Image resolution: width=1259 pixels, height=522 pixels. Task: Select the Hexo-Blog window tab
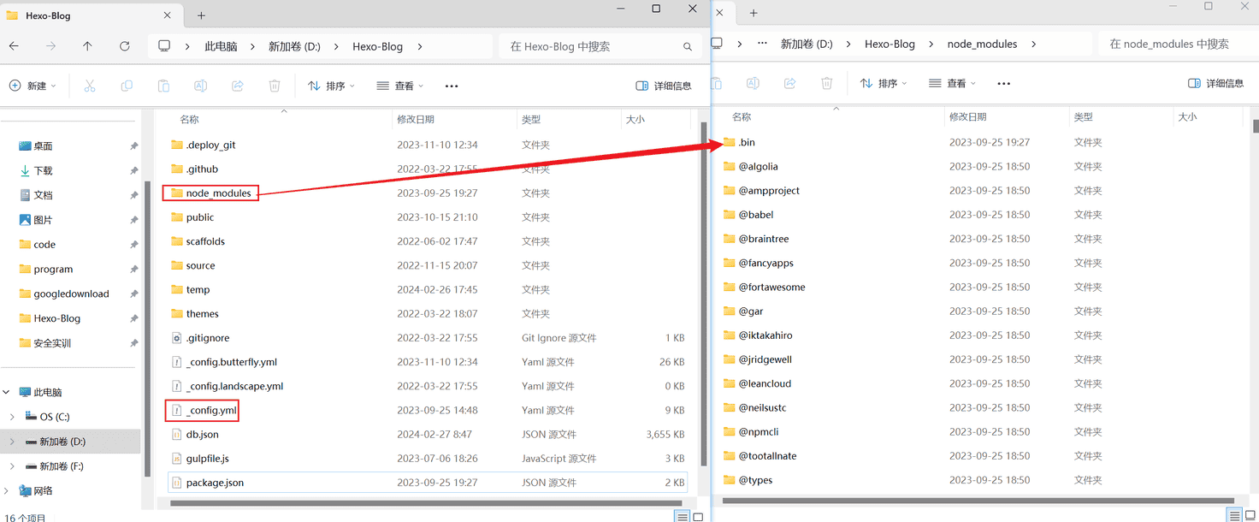(x=86, y=15)
